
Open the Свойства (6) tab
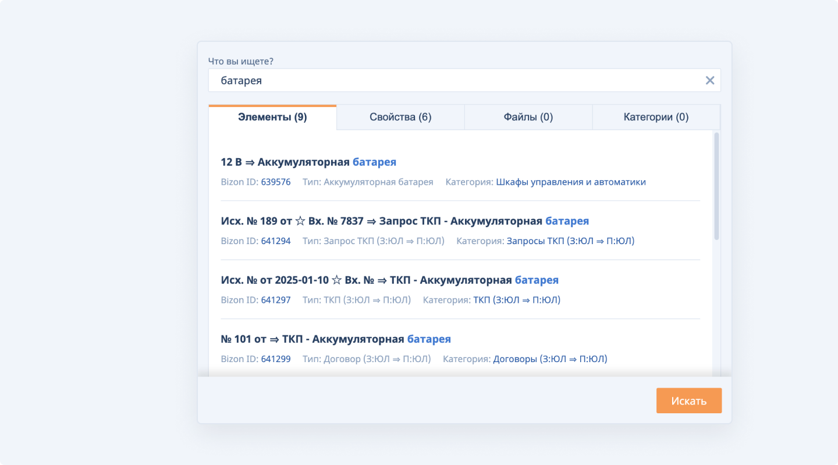[400, 117]
